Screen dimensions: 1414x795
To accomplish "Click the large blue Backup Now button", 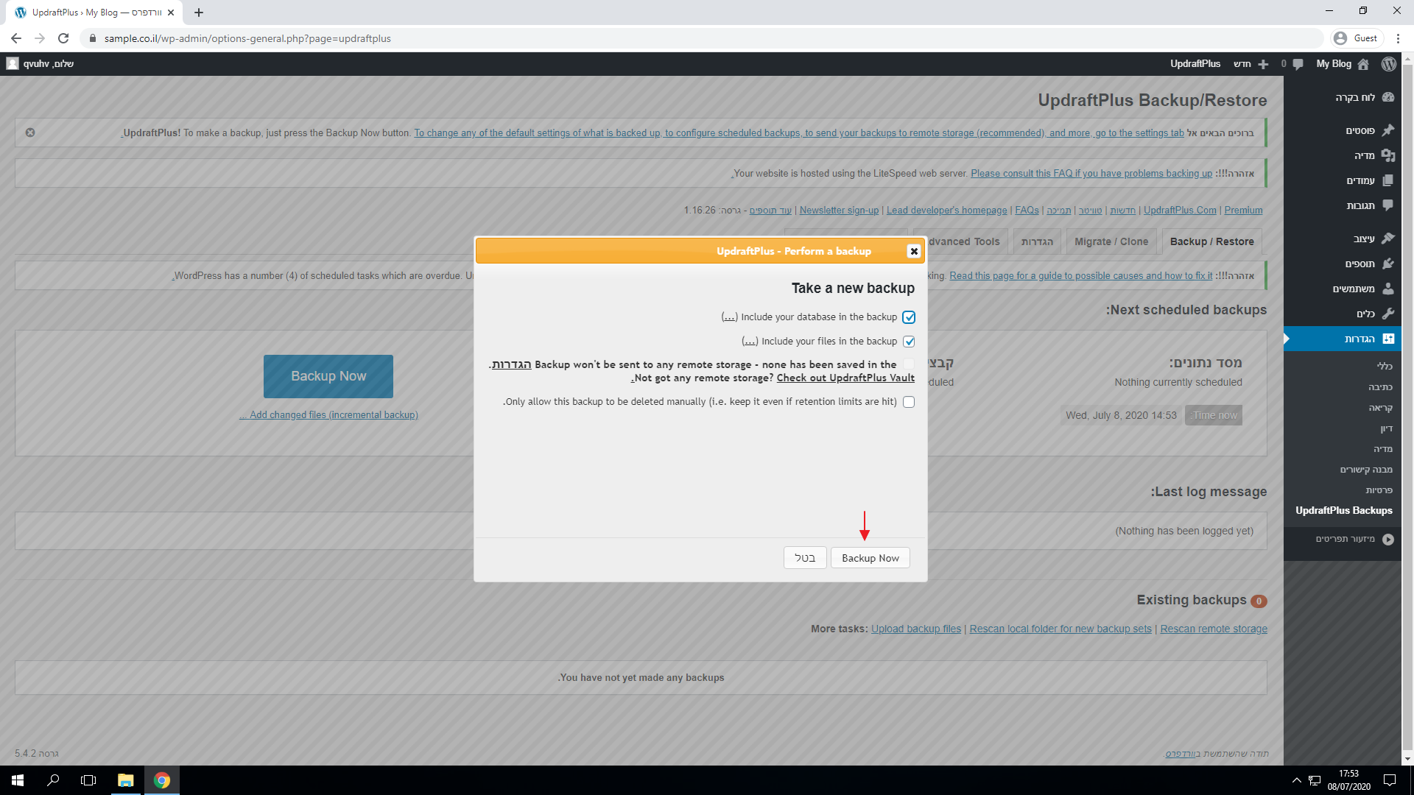I will coord(328,376).
